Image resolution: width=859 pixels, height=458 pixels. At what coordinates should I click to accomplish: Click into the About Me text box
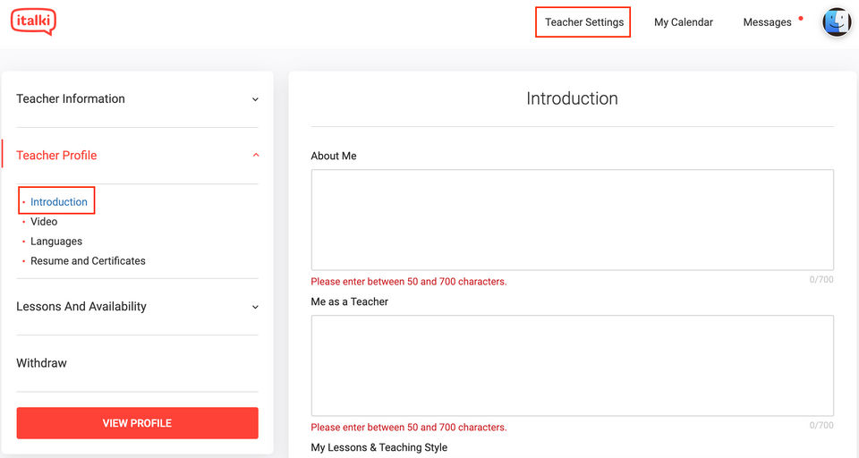[572, 219]
